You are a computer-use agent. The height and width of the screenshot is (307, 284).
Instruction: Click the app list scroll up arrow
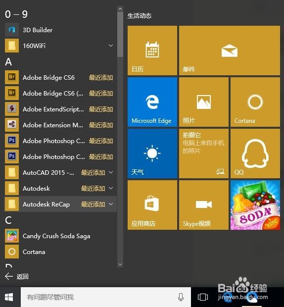tap(120, 9)
